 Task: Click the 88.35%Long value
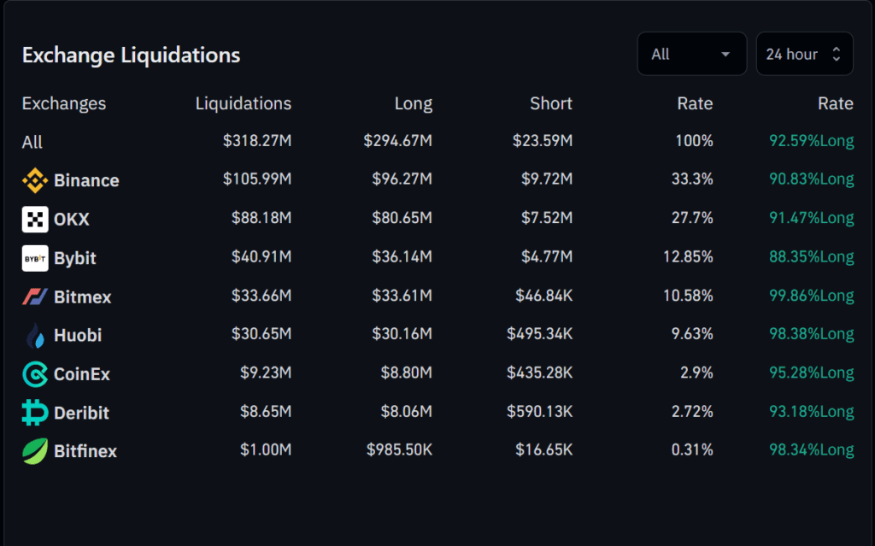click(812, 257)
